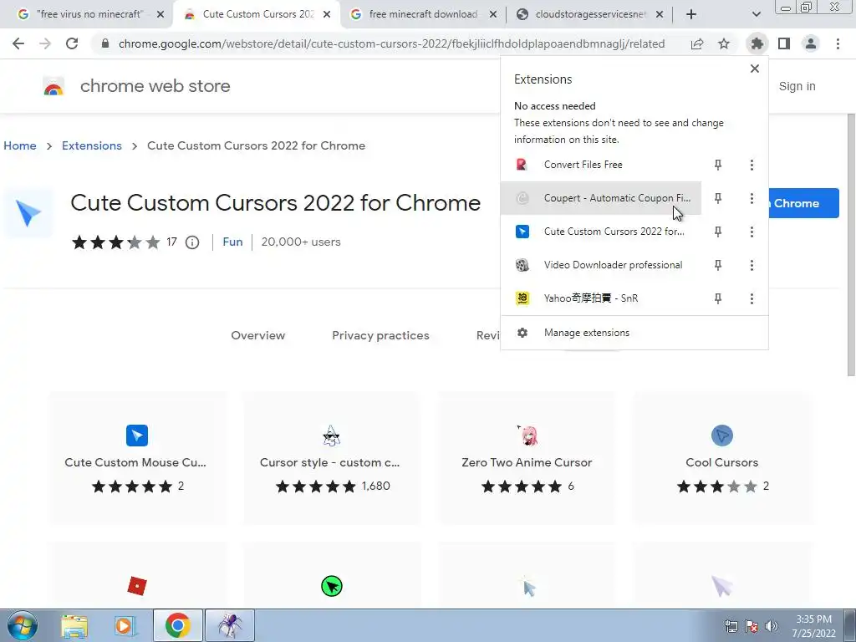Pin Convert Files Free to toolbar
Viewport: 856px width, 642px height.
click(718, 165)
